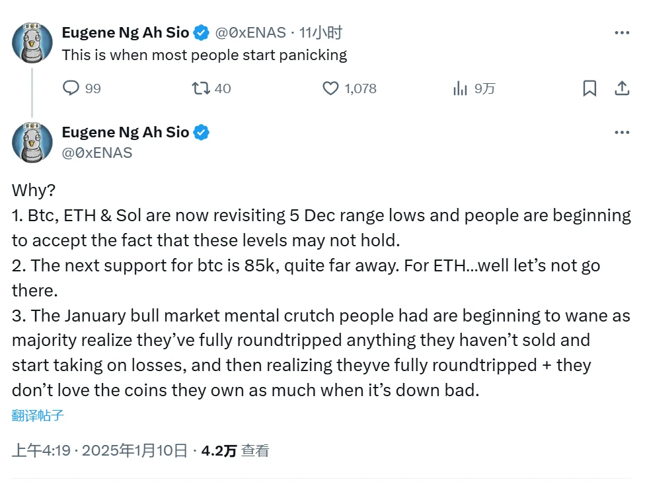Like the tweet with 1,078 likes
Viewport: 645px width, 482px height.
coord(330,88)
